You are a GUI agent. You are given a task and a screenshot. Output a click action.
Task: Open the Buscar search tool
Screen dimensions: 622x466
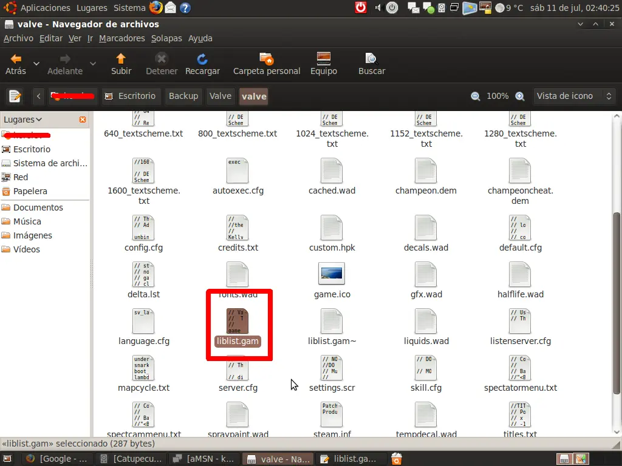point(372,64)
